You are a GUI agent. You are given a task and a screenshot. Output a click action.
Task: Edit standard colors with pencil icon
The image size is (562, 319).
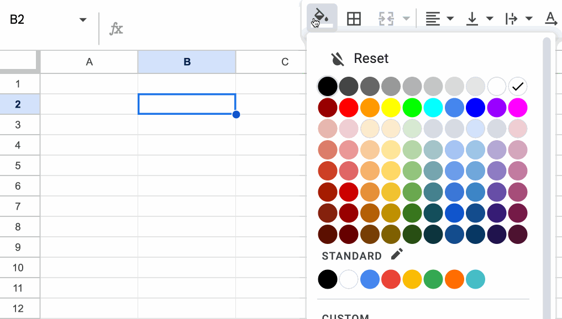397,254
